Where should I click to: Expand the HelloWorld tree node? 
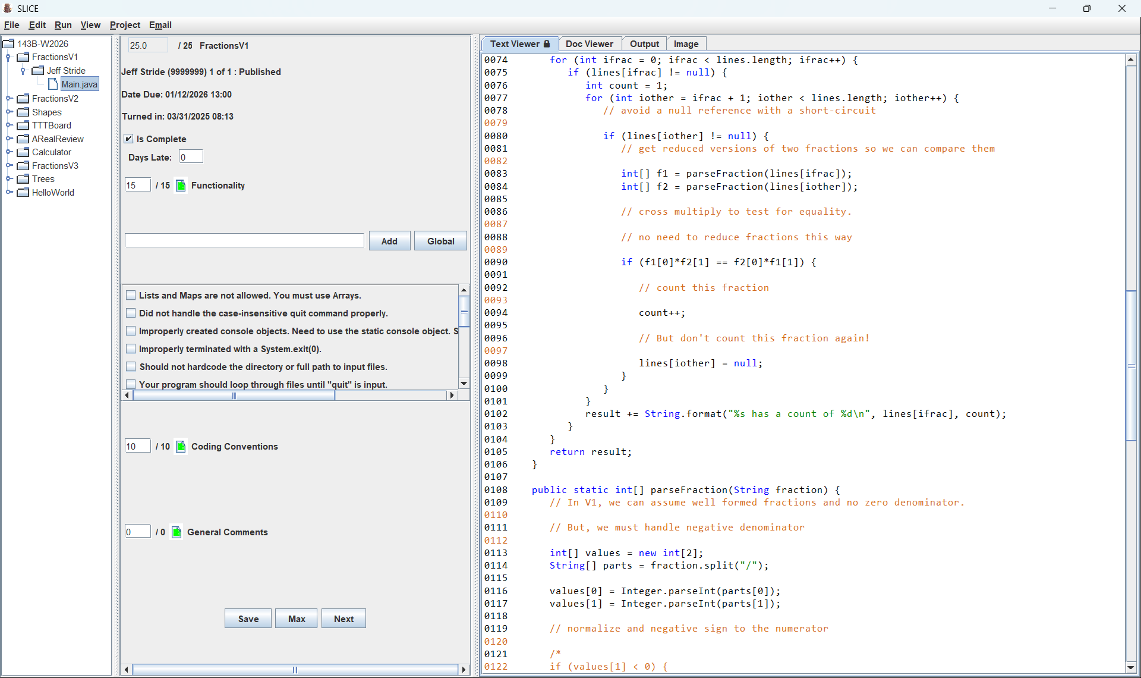9,192
